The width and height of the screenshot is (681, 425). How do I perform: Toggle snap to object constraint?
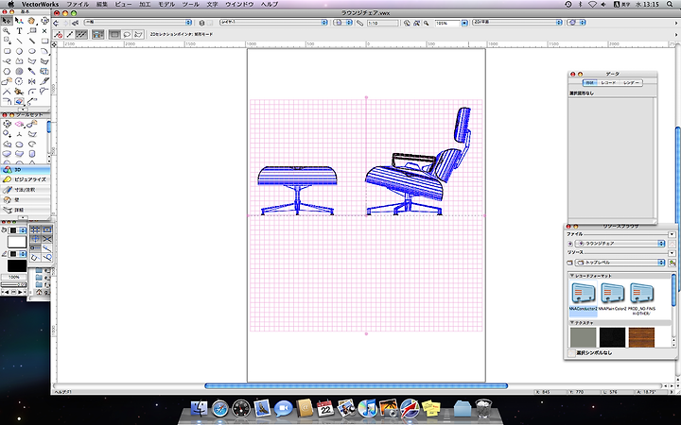47,229
